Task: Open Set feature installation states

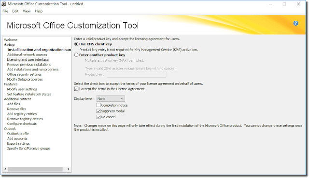Action: (x=29, y=94)
